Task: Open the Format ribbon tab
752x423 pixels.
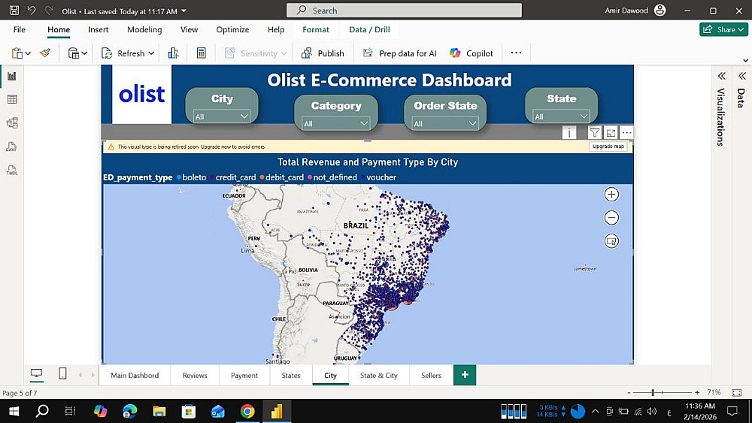Action: click(x=316, y=30)
